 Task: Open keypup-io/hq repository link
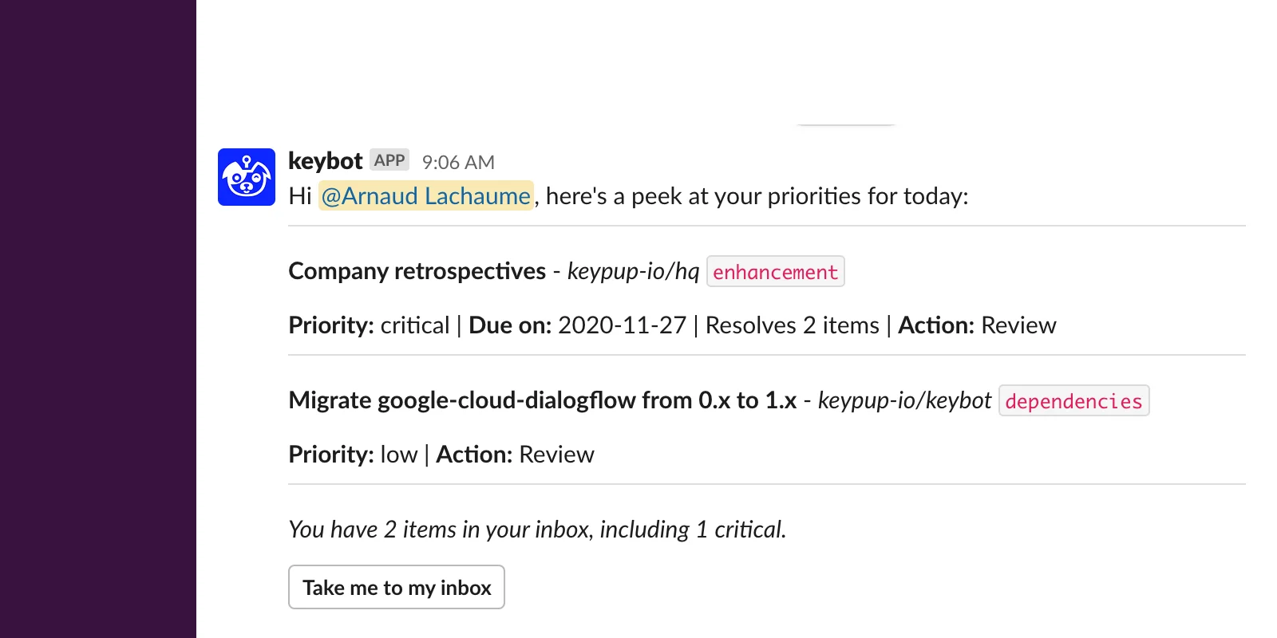tap(633, 271)
